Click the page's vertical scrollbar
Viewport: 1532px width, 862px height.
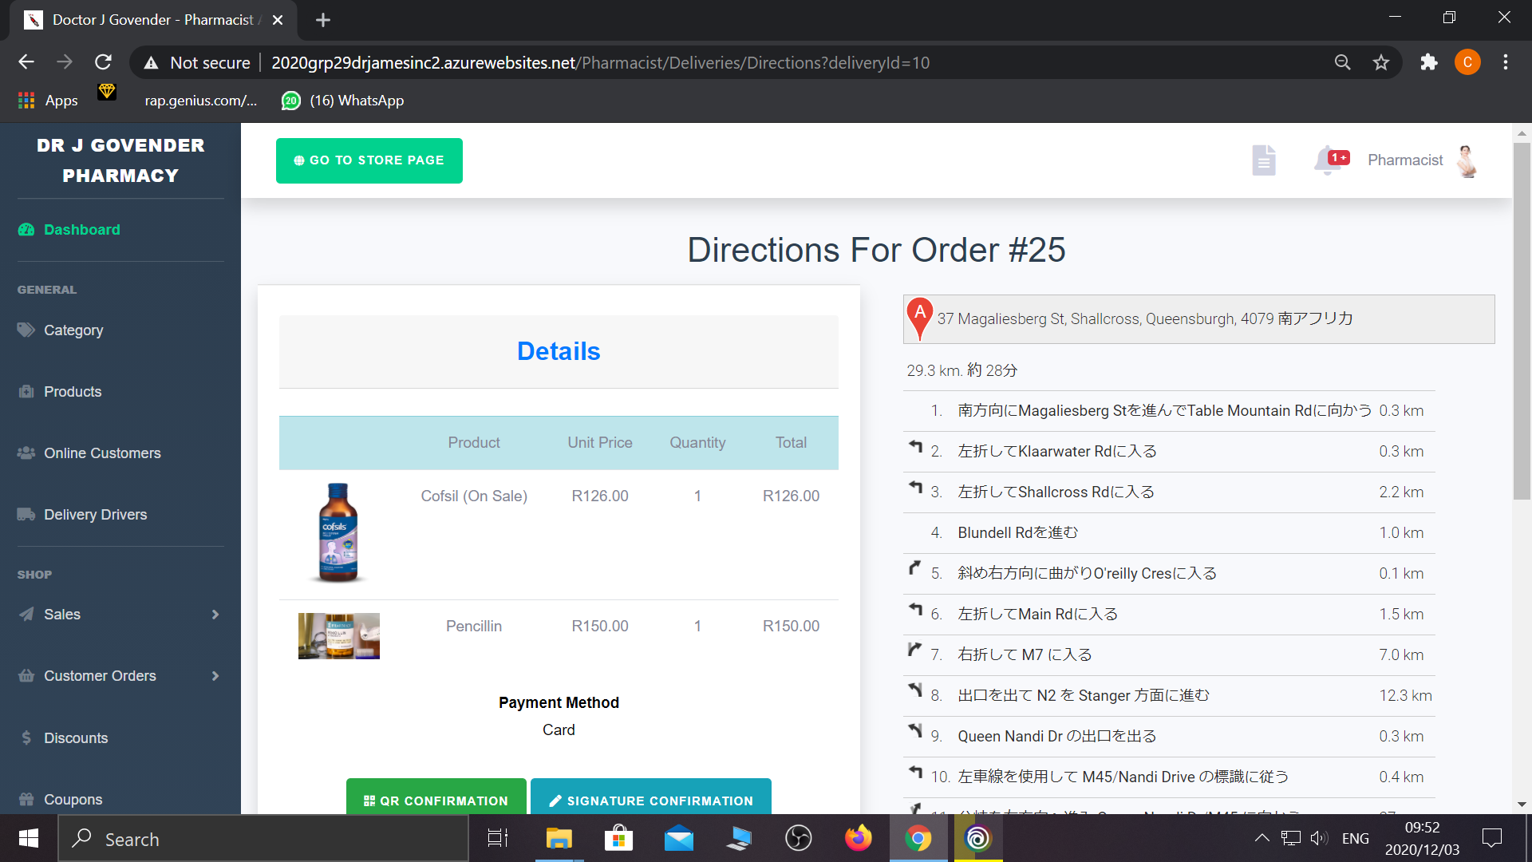tap(1522, 319)
